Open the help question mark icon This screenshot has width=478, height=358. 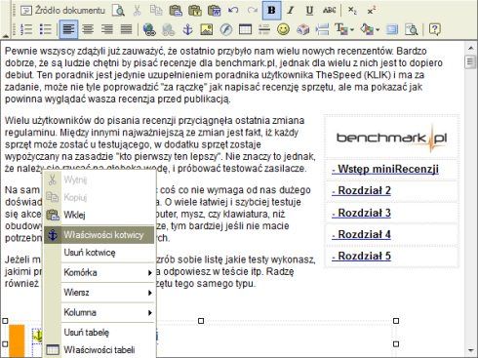click(434, 29)
